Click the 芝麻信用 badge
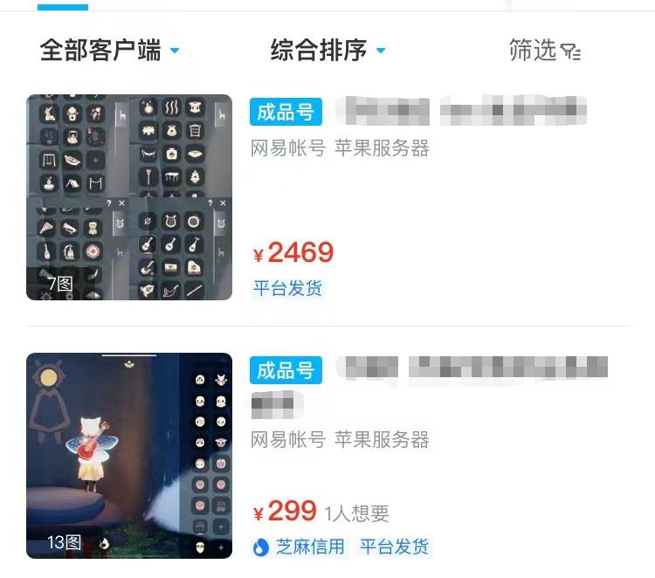 [299, 547]
